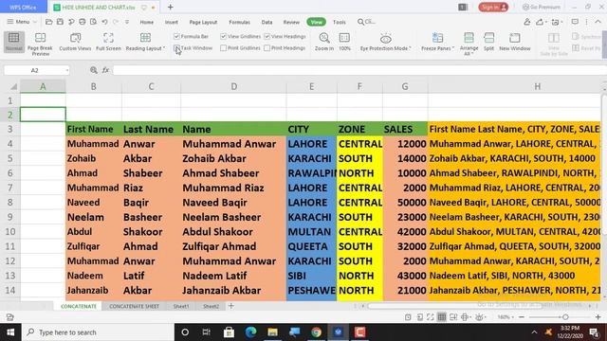
Task: Click the taskbar search box
Action: click(x=97, y=332)
